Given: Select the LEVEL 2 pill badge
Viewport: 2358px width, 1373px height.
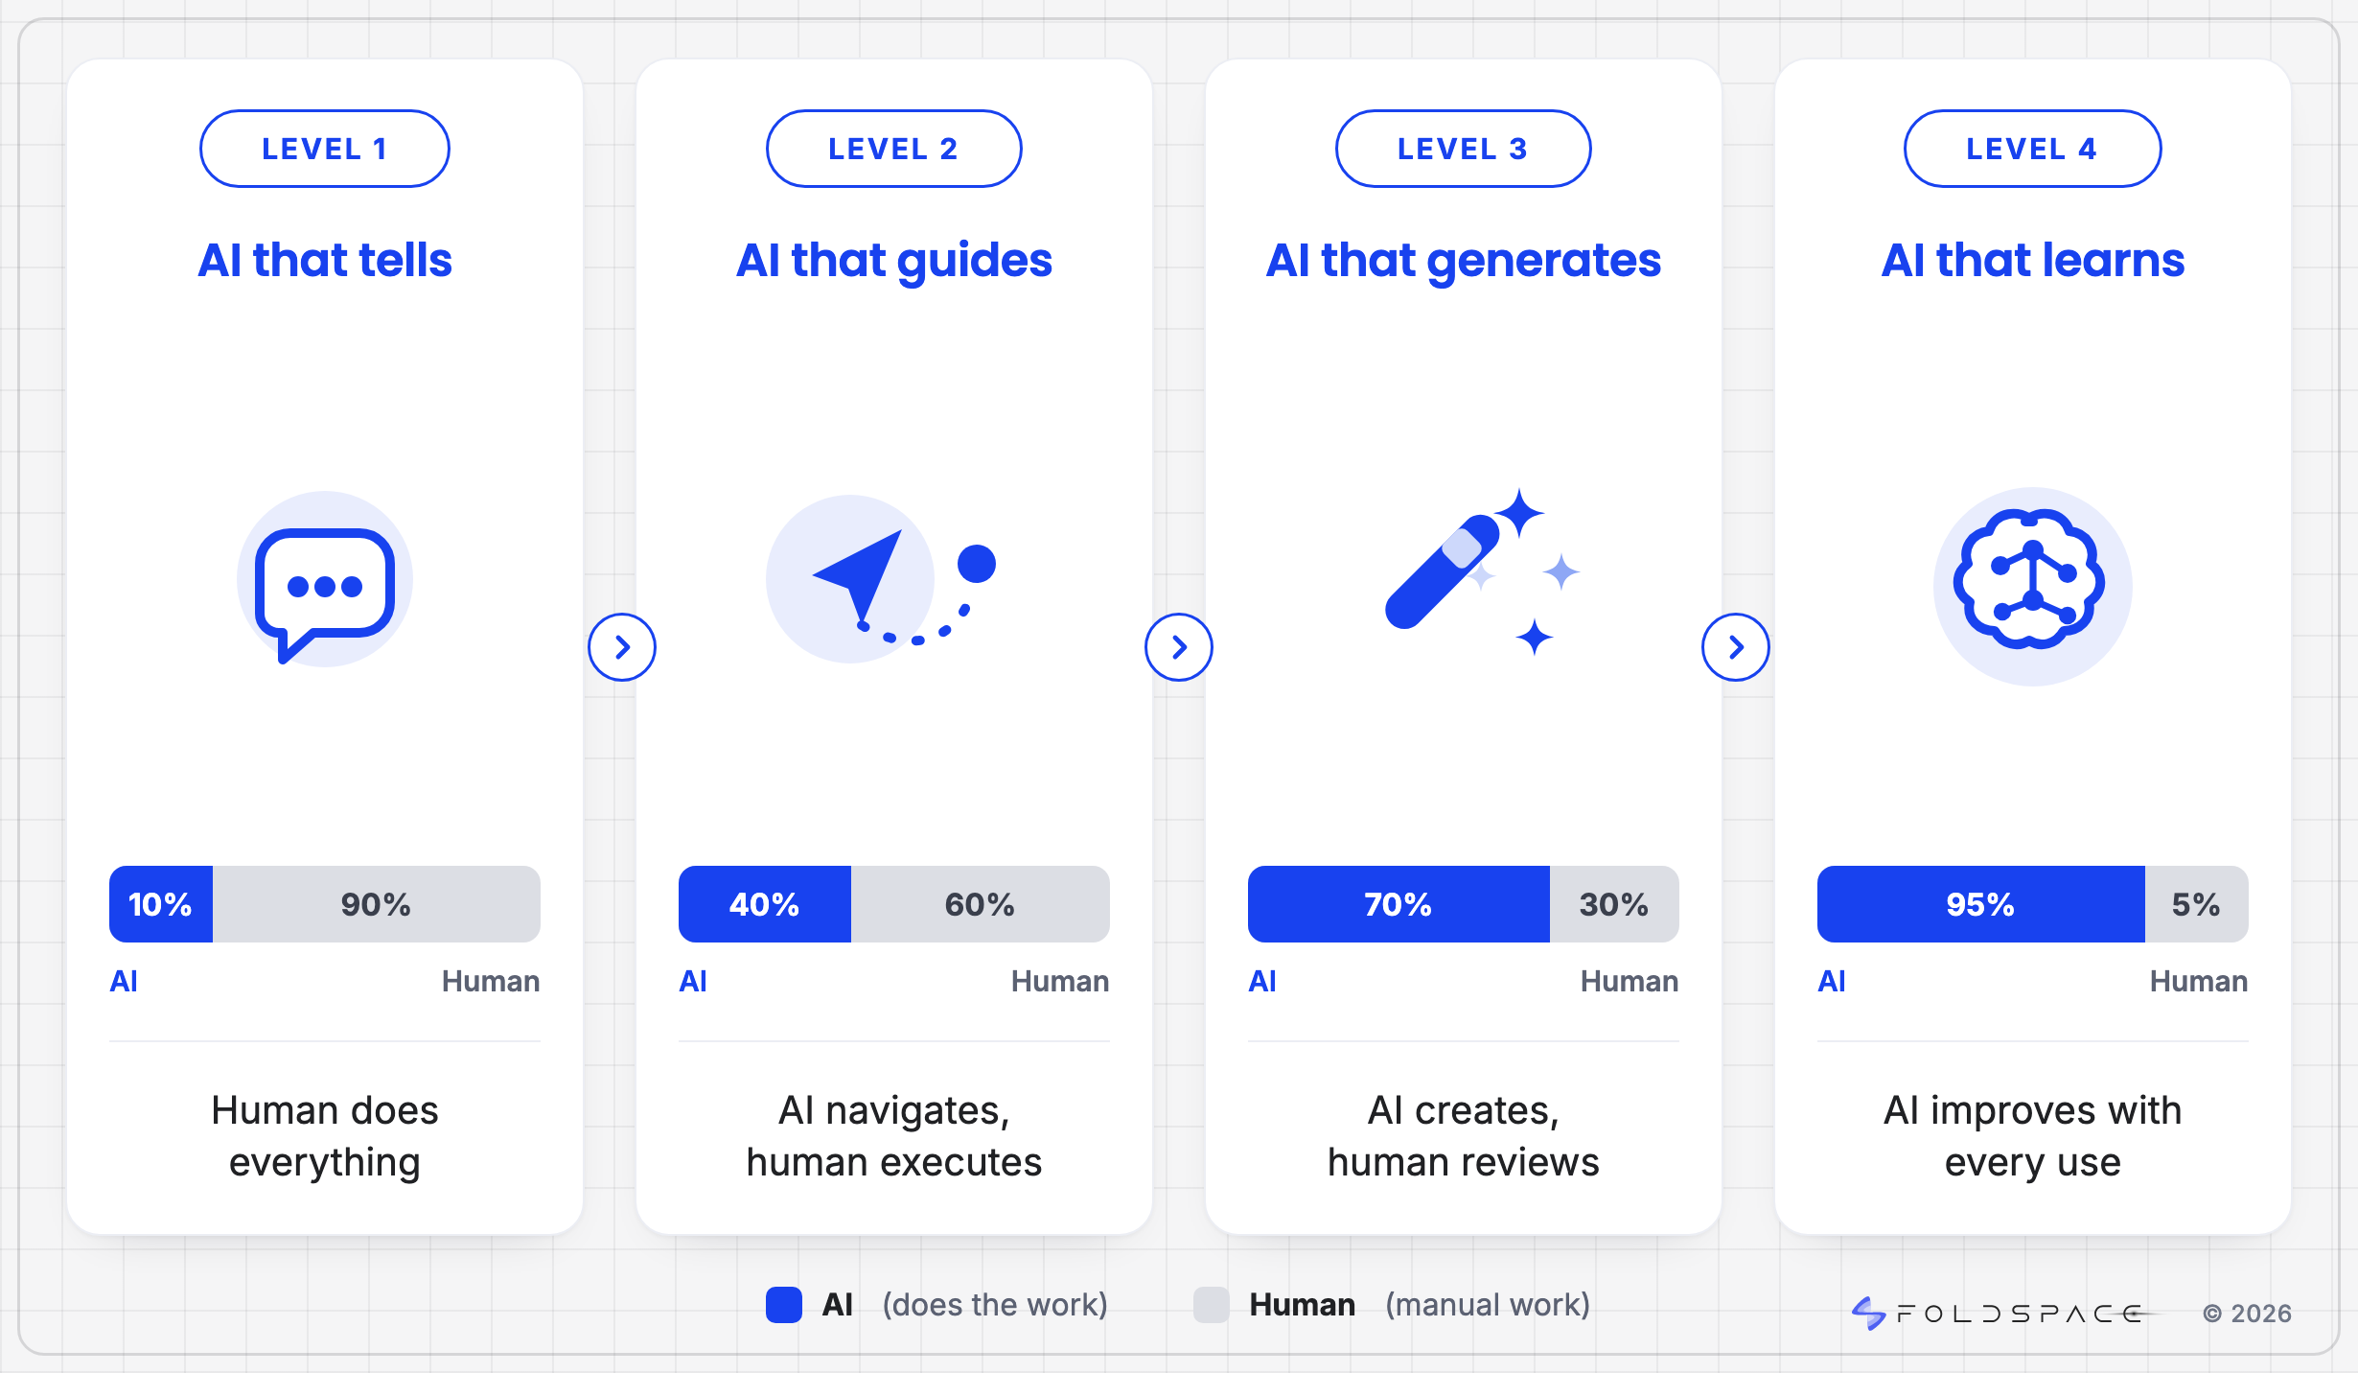Looking at the screenshot, I should [x=894, y=149].
